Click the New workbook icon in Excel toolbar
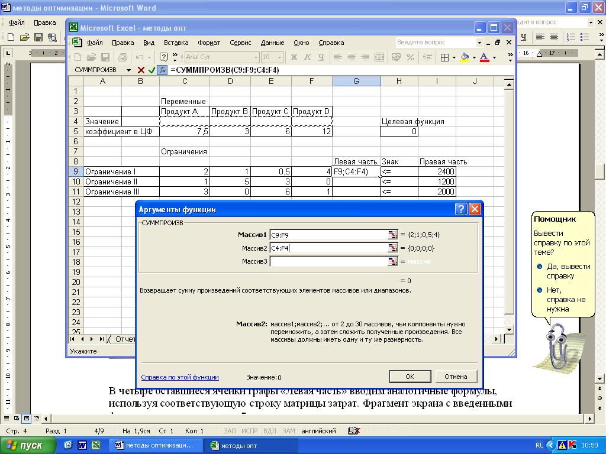This screenshot has width=606, height=454. pos(78,57)
